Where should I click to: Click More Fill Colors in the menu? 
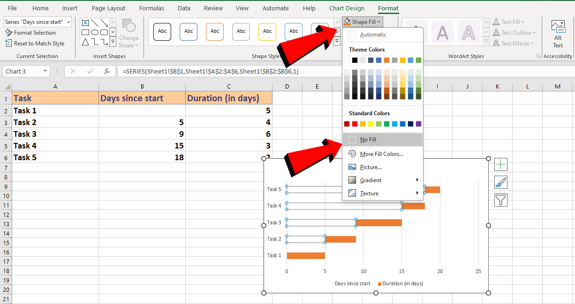[381, 154]
